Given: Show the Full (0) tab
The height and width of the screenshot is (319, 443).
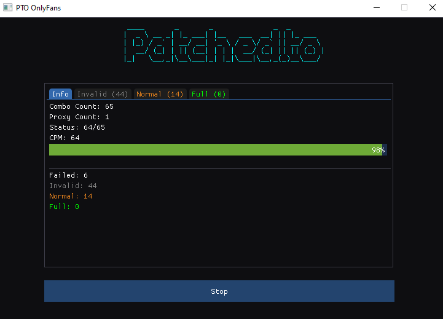Looking at the screenshot, I should point(209,94).
